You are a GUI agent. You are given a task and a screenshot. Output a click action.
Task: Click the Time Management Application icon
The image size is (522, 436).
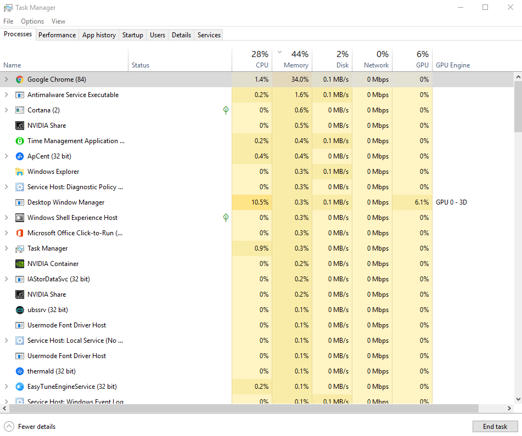tap(20, 141)
